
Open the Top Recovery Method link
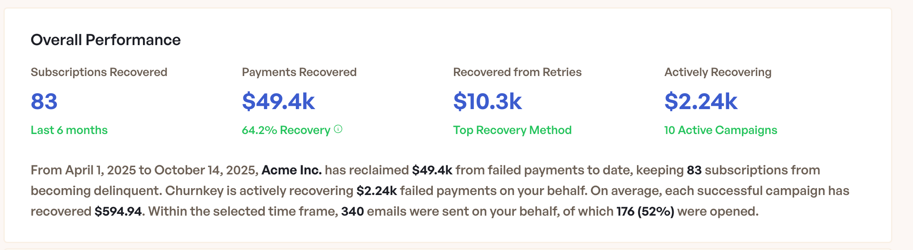[x=512, y=130]
